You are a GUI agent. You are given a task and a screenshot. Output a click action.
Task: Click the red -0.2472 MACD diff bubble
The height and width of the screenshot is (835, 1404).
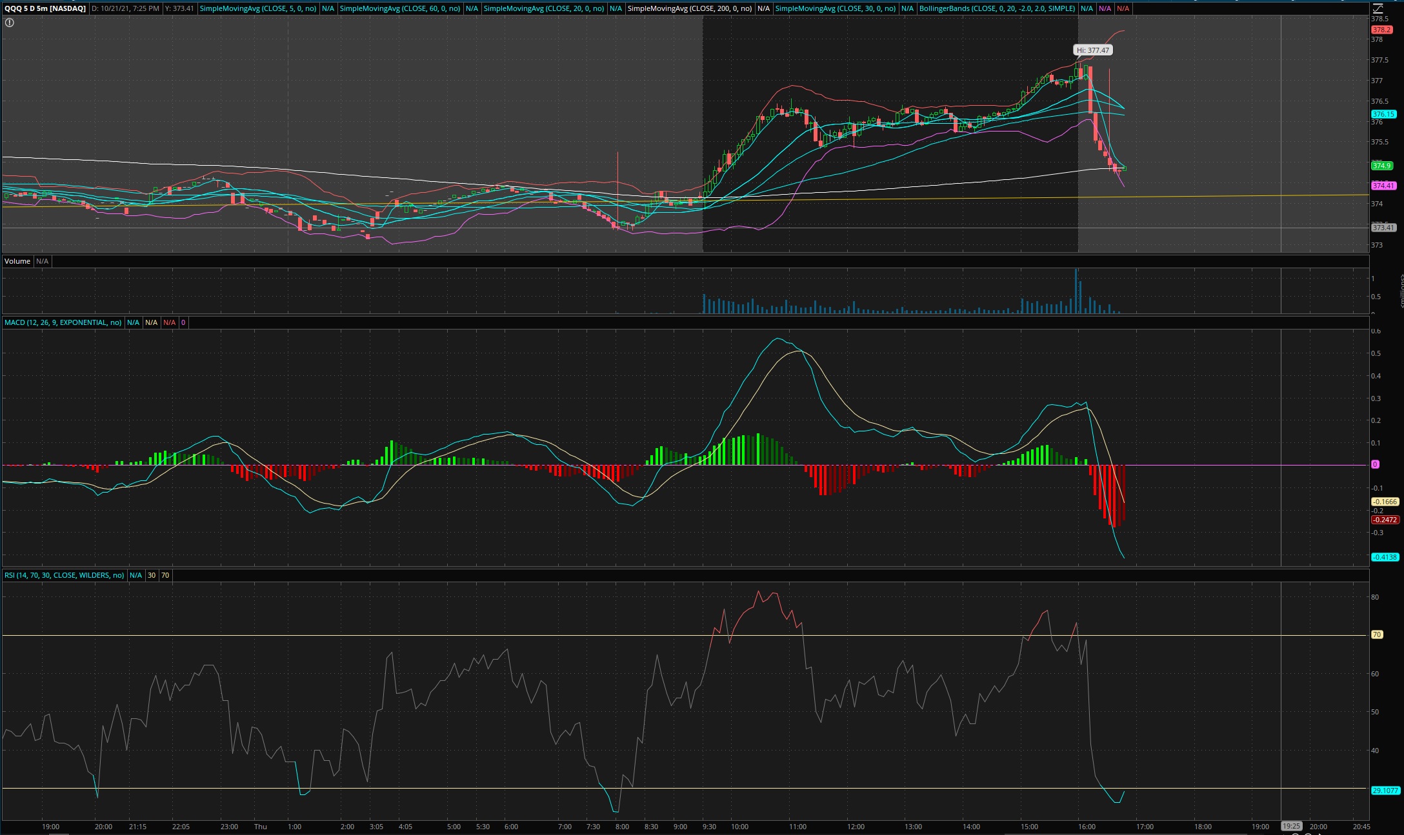click(1385, 520)
